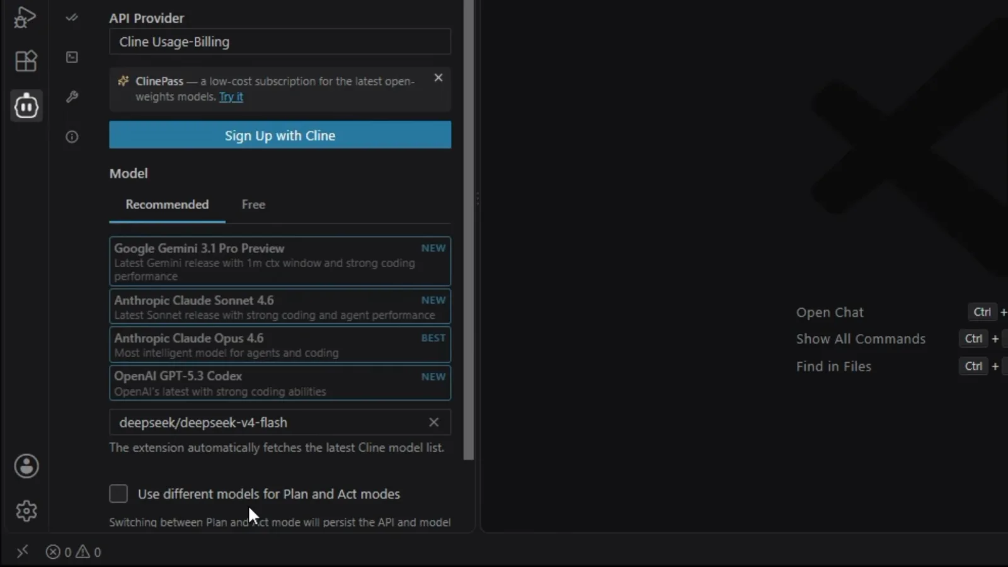Open the Manage gear icon
The height and width of the screenshot is (567, 1008).
[26, 511]
